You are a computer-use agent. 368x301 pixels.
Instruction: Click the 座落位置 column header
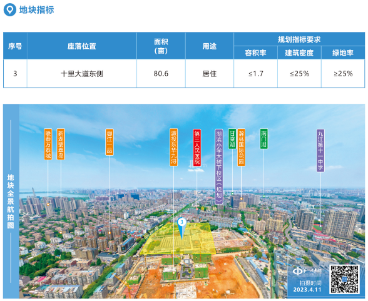(x=81, y=46)
